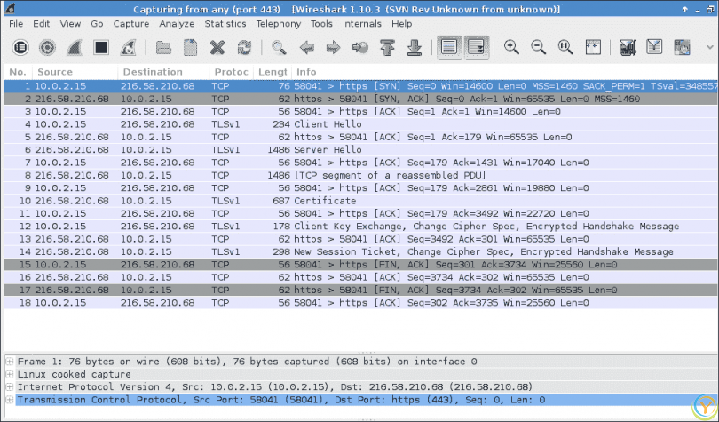Expand the Frame 1 tree node
The width and height of the screenshot is (719, 422).
[10, 362]
